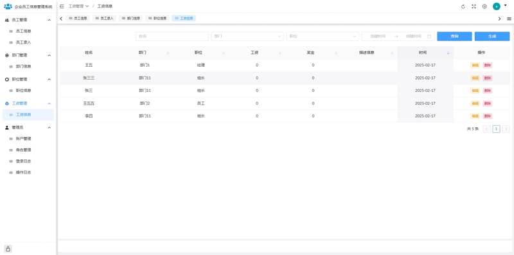This screenshot has width=514, height=255.
Task: Open the calendar icon in date range
Action: pyautogui.click(x=429, y=37)
